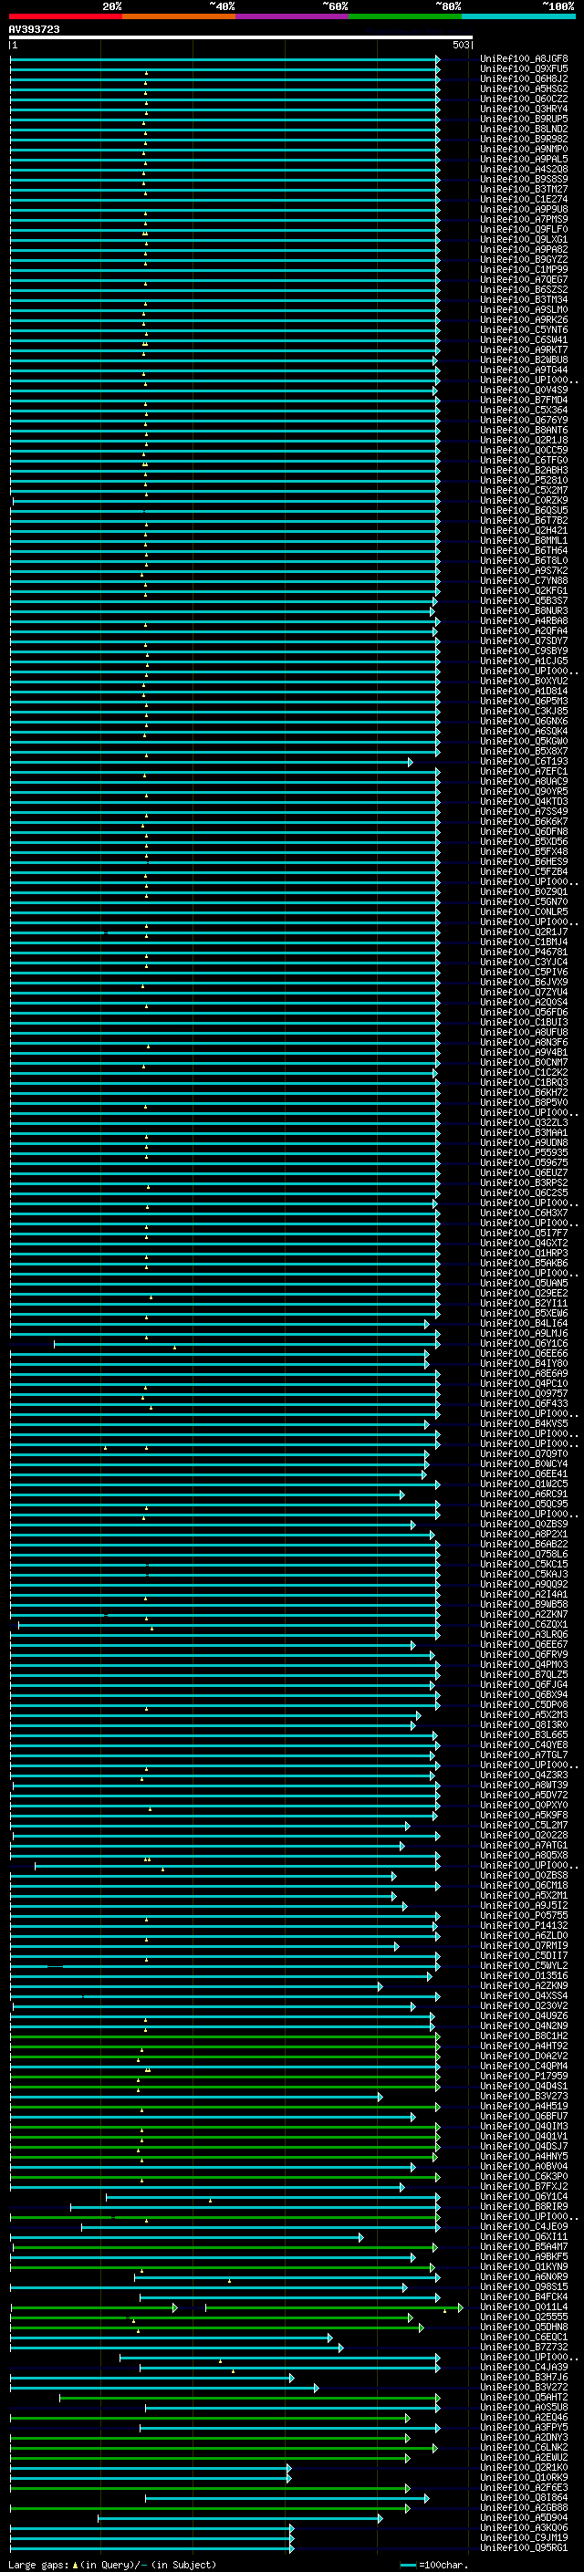Select the UniRef100_Q676Y9 label
584x2572 pixels.
(x=524, y=421)
